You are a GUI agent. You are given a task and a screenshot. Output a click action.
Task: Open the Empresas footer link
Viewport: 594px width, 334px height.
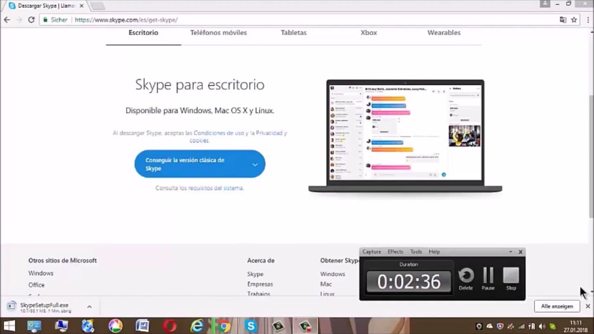point(260,284)
